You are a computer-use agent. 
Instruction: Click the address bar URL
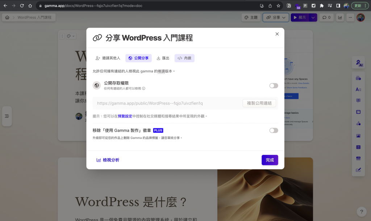[93, 6]
